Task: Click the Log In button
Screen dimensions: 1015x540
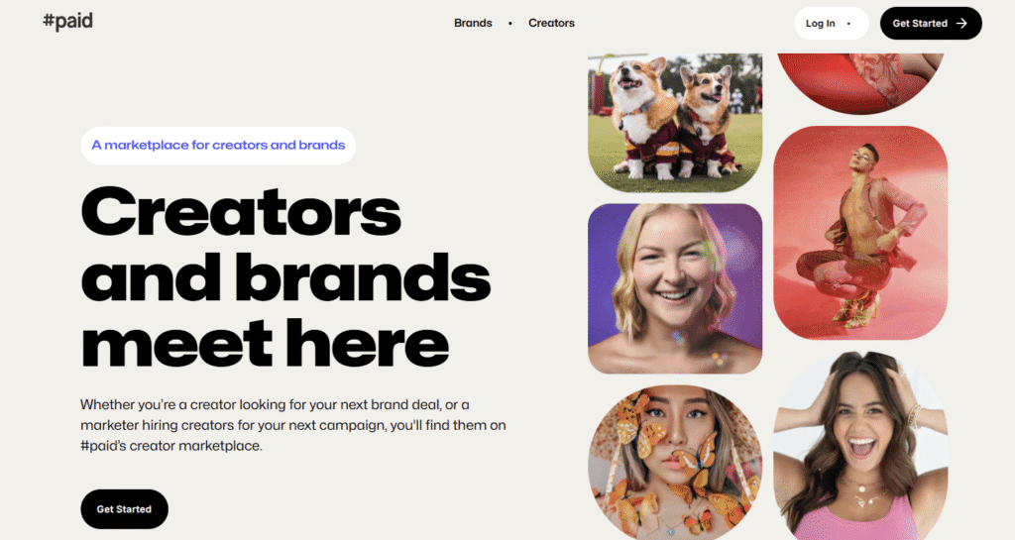Action: coord(832,23)
